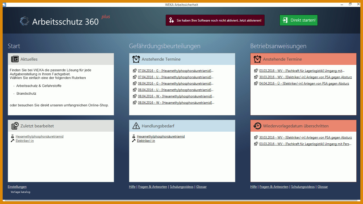Click the flask icon in Zuletzt bearbeitet
This screenshot has height=204, width=363.
click(12, 136)
